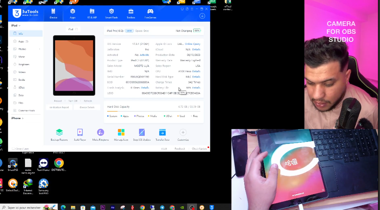
Task: Open the Toolbox tab
Action: [131, 14]
